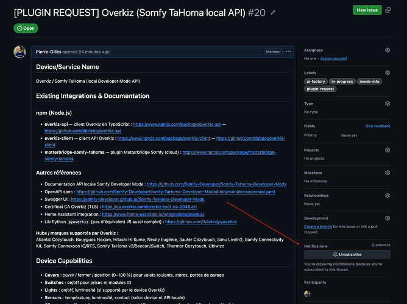
Task: Click the 24 minutes ago timestamp
Action: (94, 52)
